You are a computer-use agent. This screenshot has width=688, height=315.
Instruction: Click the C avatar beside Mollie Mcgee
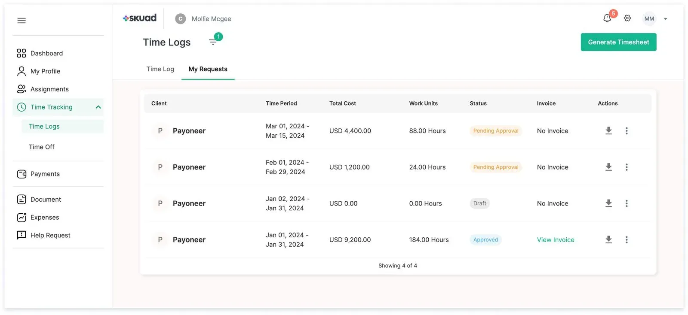[181, 19]
